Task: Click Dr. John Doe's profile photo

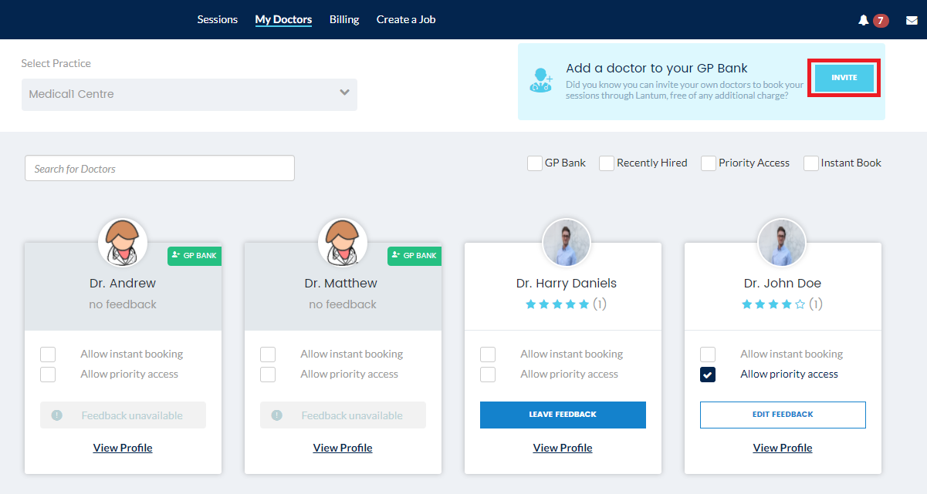Action: pos(782,242)
